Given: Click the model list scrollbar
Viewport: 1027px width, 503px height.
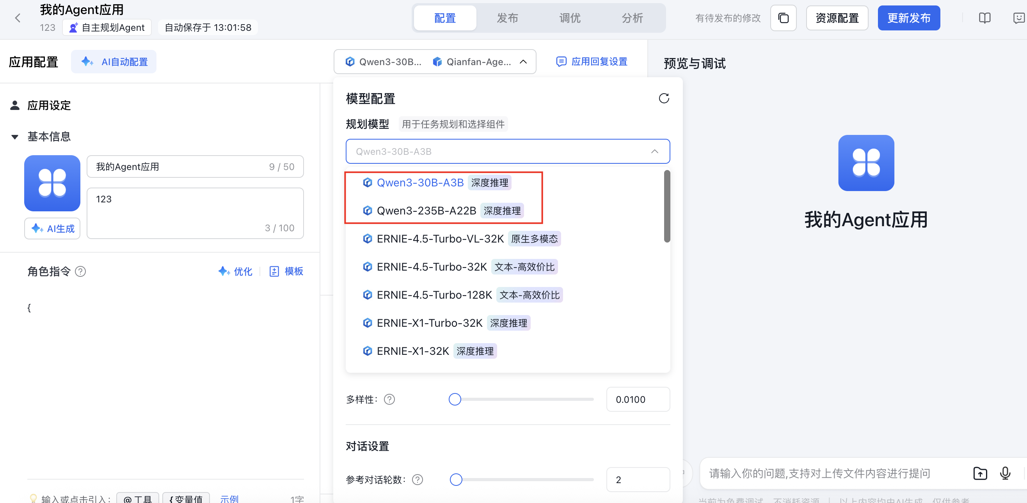Looking at the screenshot, I should click(666, 206).
